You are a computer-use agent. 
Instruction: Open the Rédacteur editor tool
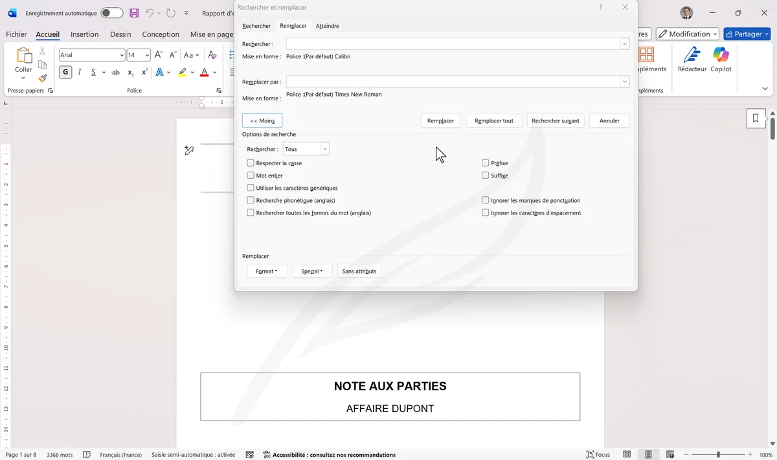pyautogui.click(x=692, y=59)
